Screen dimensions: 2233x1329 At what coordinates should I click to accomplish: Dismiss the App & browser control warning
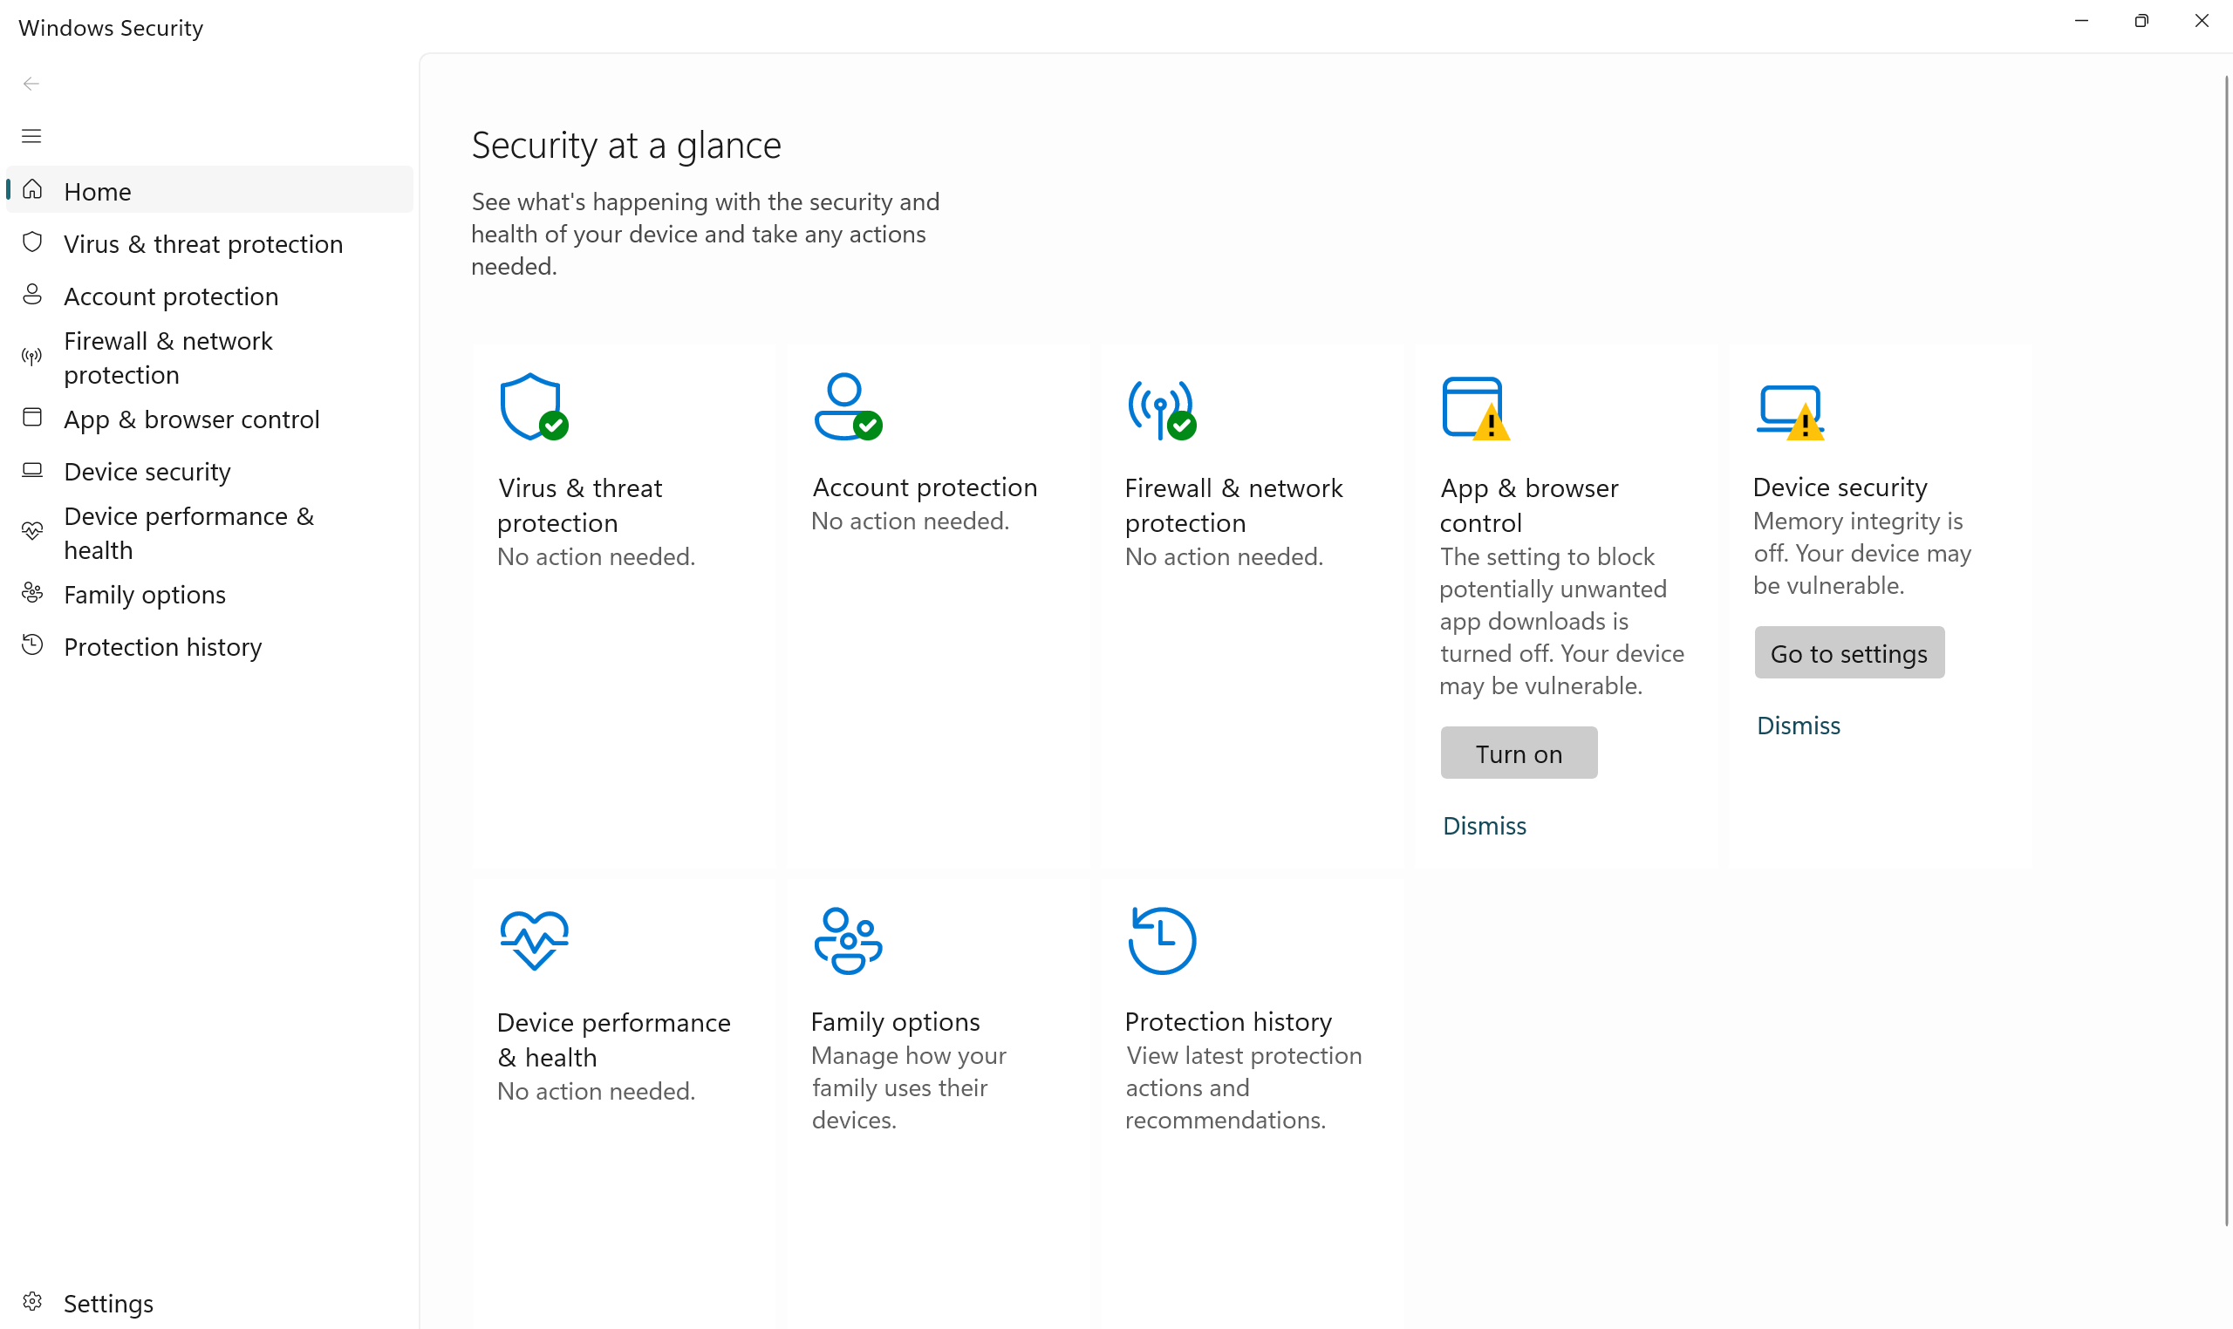coord(1484,825)
